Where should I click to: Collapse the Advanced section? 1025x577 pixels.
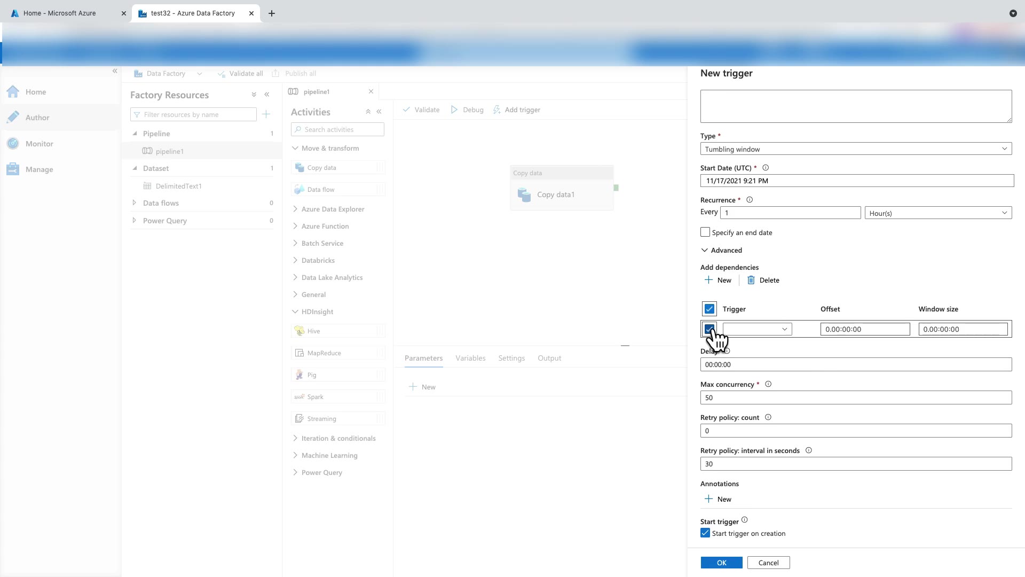coord(721,250)
